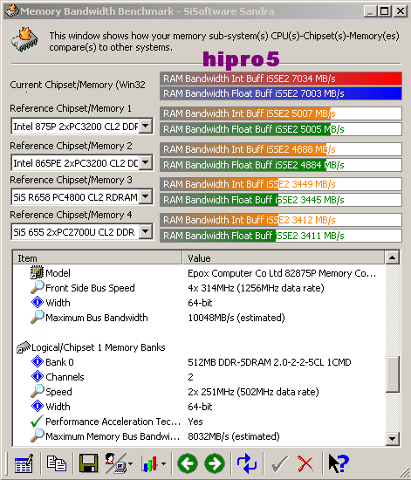Click the red 7034 MB/s Int bandwidth bar

pos(281,79)
